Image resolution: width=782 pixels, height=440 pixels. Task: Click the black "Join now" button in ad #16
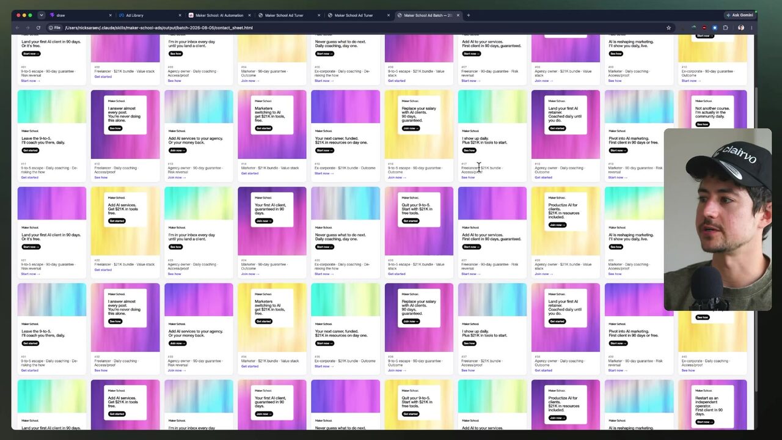click(x=411, y=128)
